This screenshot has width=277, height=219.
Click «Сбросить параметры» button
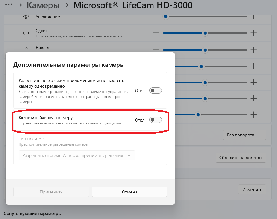[x=241, y=158]
